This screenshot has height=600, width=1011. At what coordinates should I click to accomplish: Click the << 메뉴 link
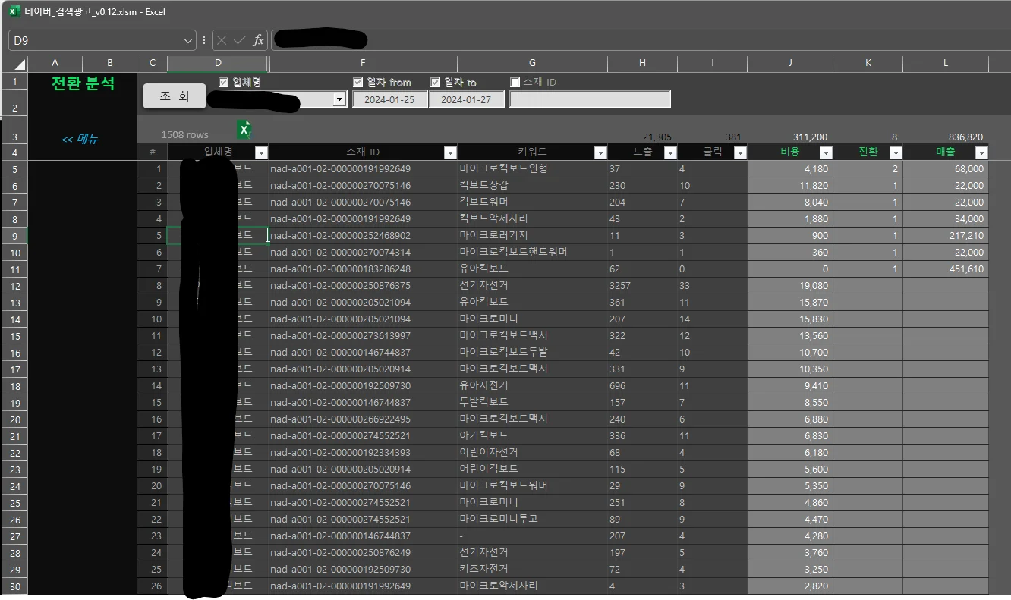point(80,139)
